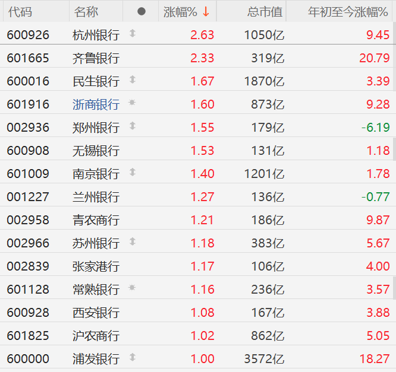Click change value 1.00 for 浦发银行

(x=202, y=359)
